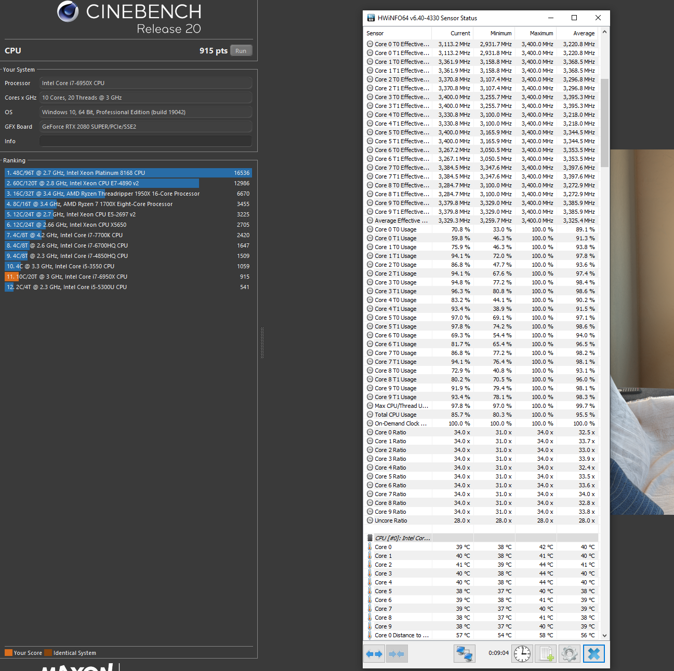Viewport: 674px width, 671px height.
Task: Select Xeon E5-2697 v2 ranking entry
Action: coord(128,214)
